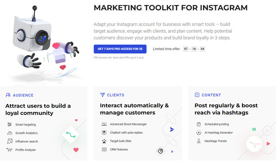Click the Advanced Direct Messenger icon
This screenshot has width=276, height=161.
click(x=104, y=124)
